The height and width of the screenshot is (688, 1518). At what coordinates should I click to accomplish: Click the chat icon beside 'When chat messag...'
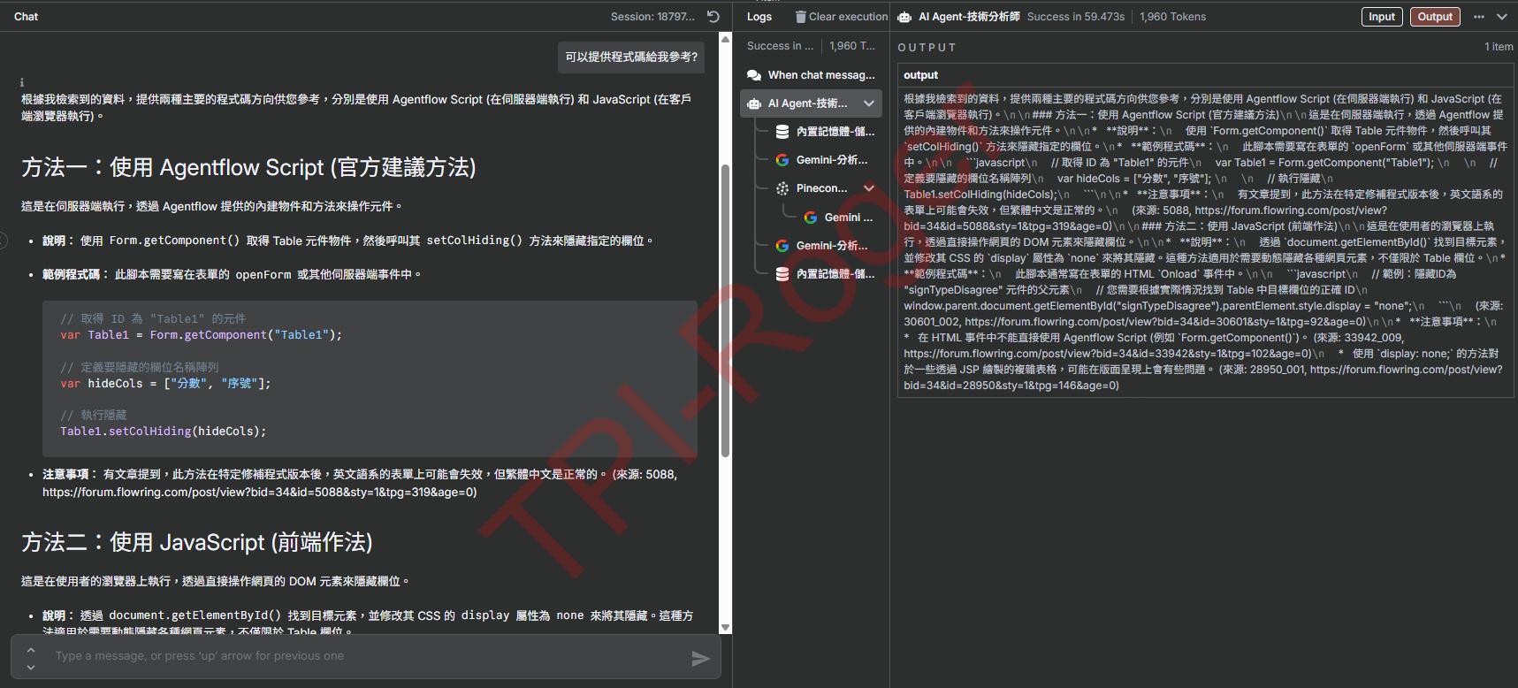pyautogui.click(x=754, y=75)
